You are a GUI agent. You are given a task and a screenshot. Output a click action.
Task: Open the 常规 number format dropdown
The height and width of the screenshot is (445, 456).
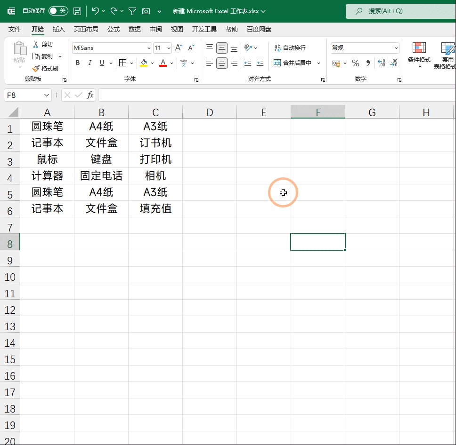[364, 48]
